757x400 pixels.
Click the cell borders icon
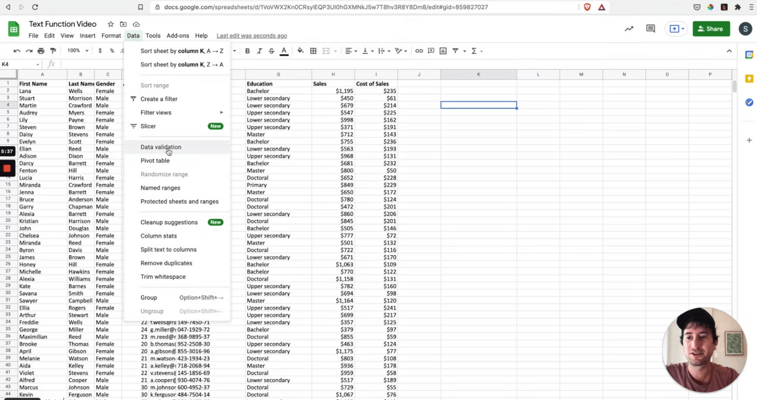click(313, 51)
